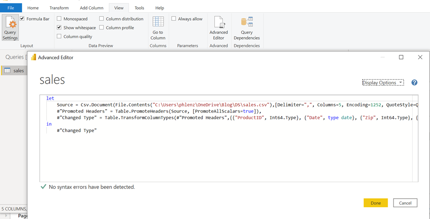Expand Display Options dropdown
This screenshot has width=430, height=219.
(383, 83)
